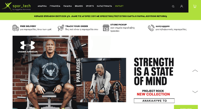Screen dimensions: 201x109
Task: Click the track your order map icon
Action: [x=61, y=28]
